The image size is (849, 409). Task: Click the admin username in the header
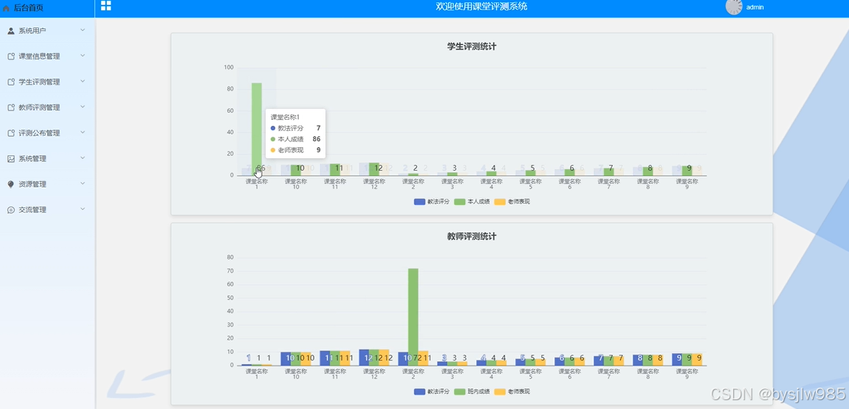(x=755, y=7)
